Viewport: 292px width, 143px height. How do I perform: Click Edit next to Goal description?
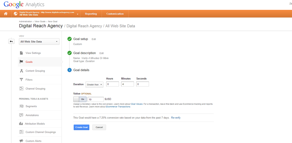point(101,53)
